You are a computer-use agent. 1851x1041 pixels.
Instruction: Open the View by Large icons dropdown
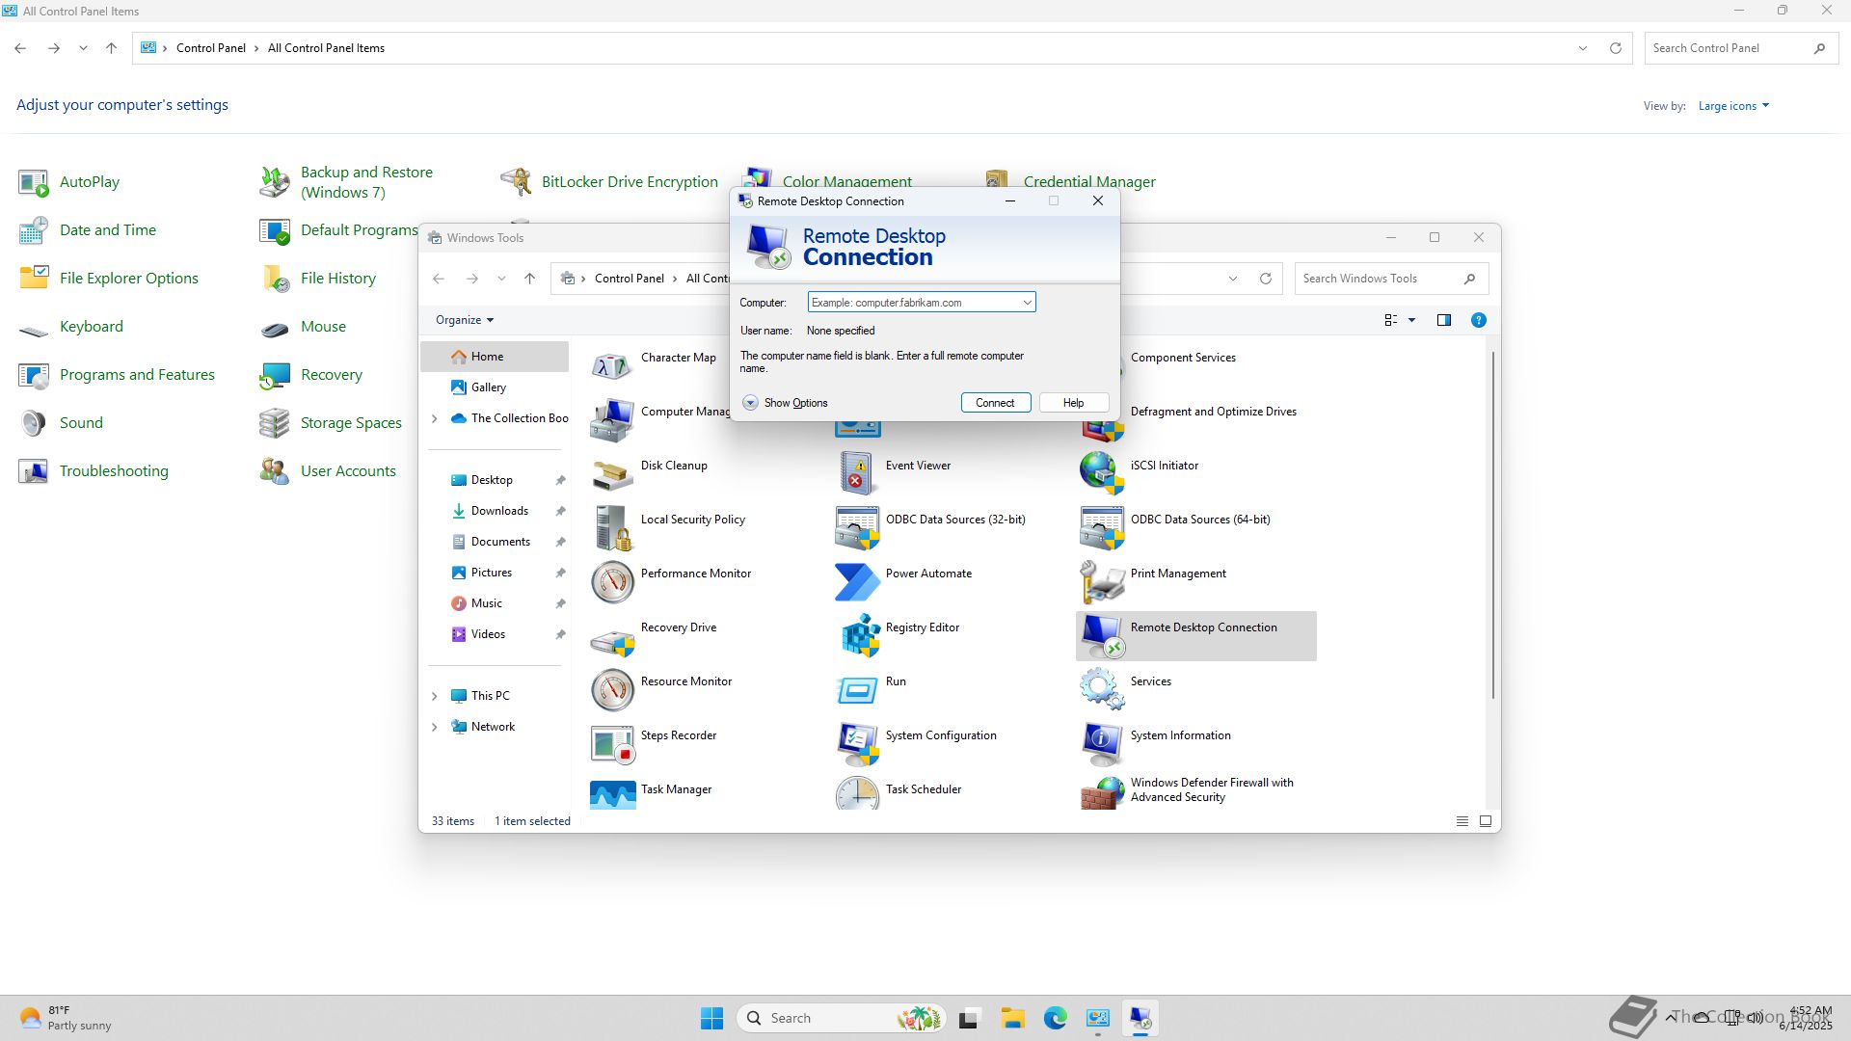pyautogui.click(x=1733, y=106)
